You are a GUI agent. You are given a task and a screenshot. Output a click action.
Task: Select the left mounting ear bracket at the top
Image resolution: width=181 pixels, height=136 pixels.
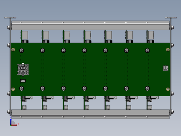coord(10,18)
